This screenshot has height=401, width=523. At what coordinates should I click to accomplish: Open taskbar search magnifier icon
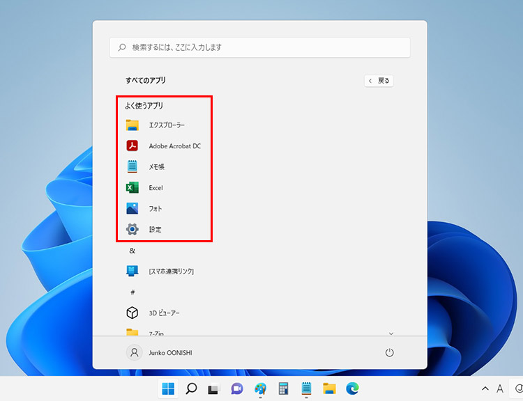tap(191, 388)
